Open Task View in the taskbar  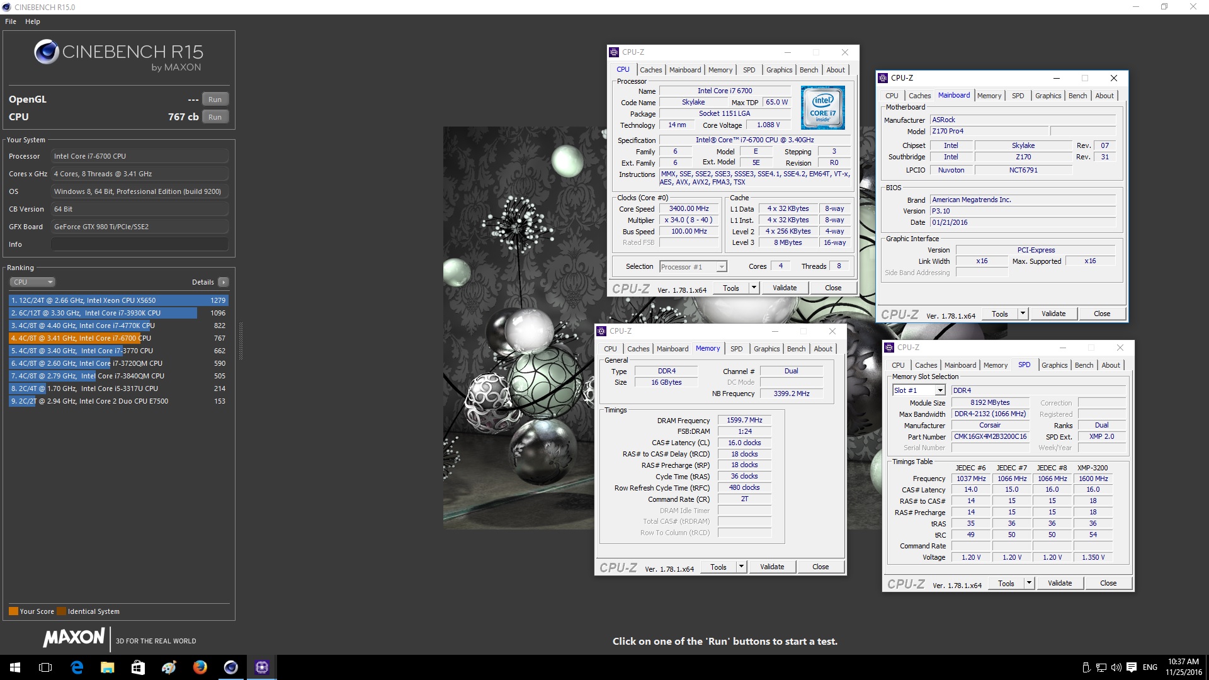[x=45, y=667]
